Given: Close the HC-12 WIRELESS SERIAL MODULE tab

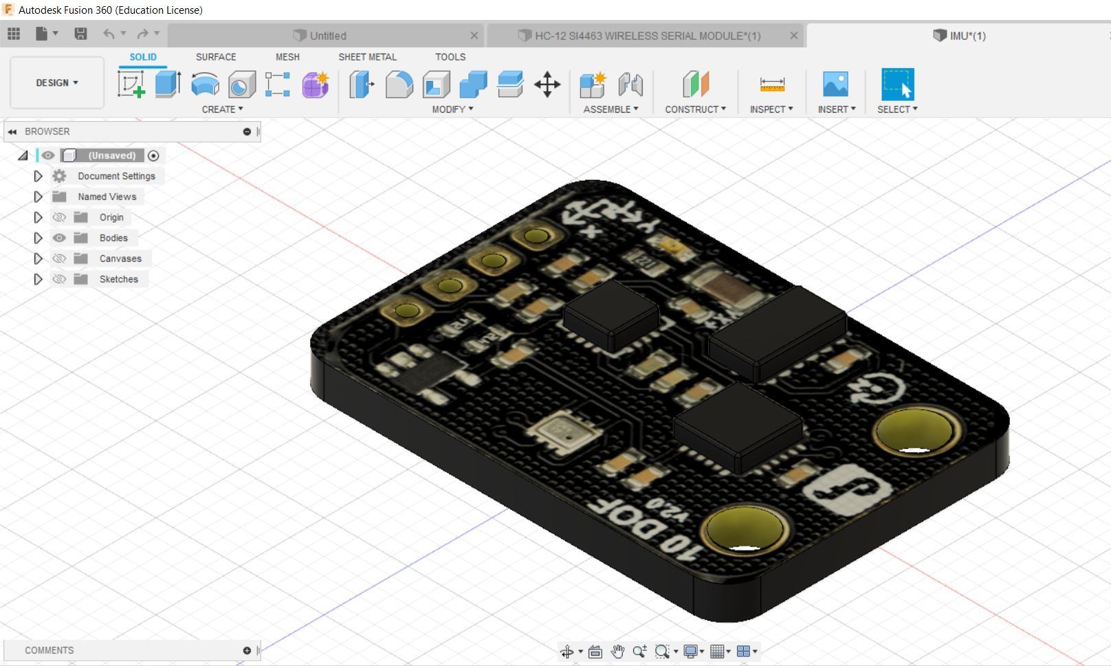Looking at the screenshot, I should point(794,36).
